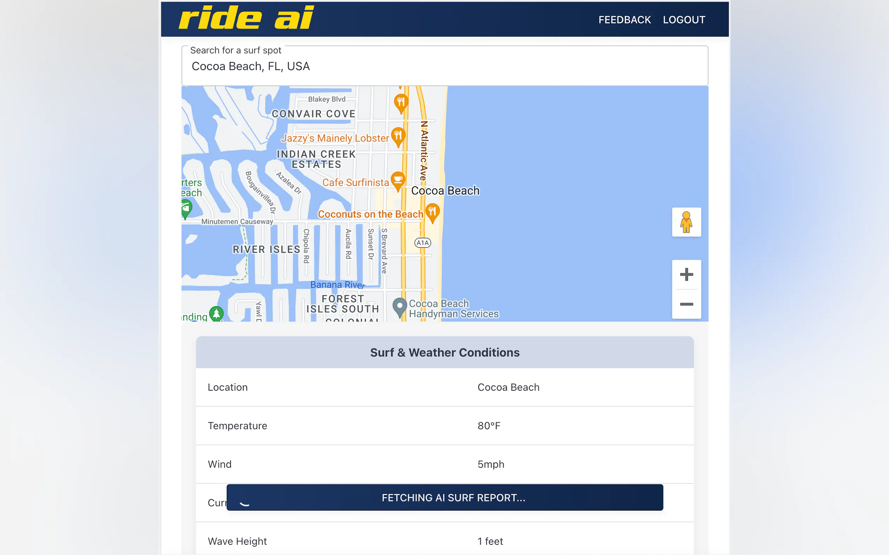
Task: Zoom out of the map
Action: (x=686, y=304)
